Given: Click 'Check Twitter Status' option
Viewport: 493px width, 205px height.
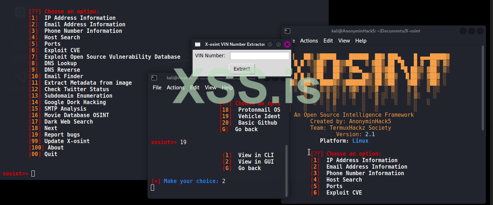Looking at the screenshot, I should point(76,89).
